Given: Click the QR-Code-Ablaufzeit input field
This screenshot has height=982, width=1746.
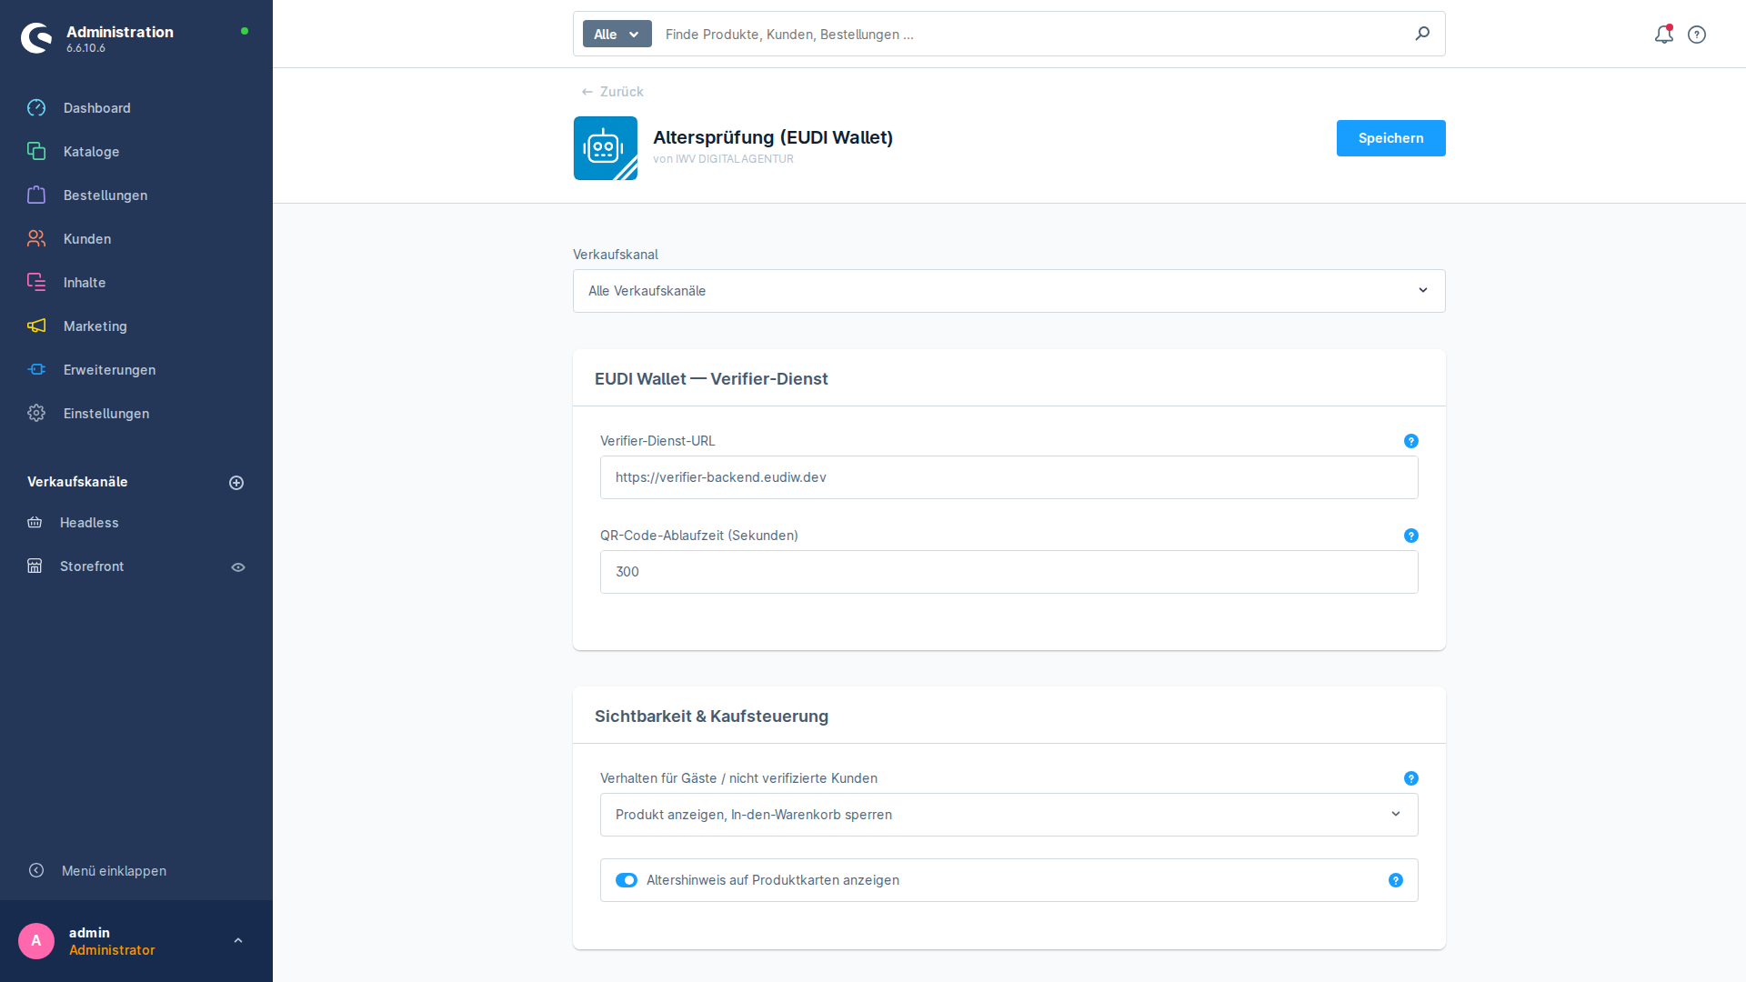Looking at the screenshot, I should (1009, 572).
